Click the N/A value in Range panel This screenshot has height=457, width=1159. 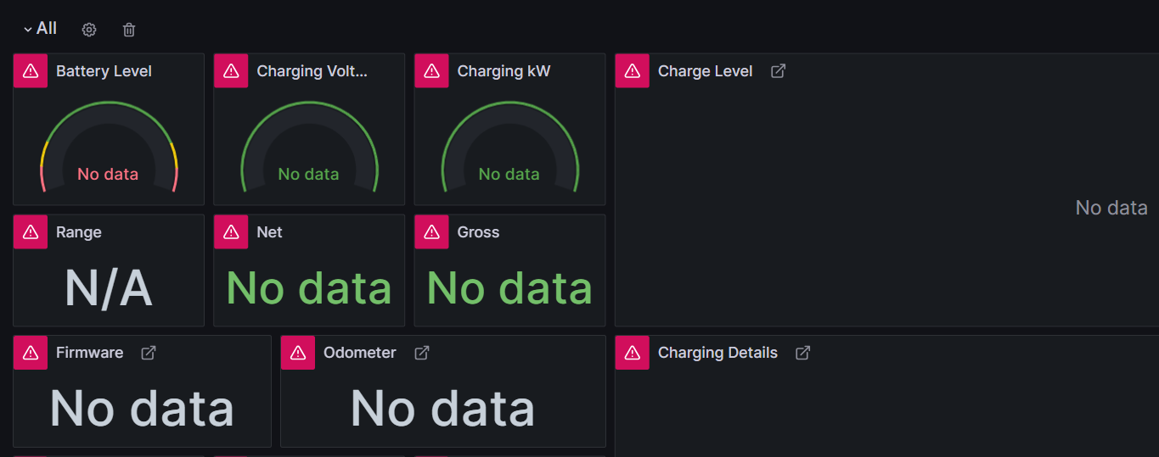[108, 288]
